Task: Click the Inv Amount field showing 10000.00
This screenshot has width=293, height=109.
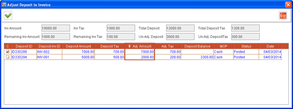Action: pos(56,28)
